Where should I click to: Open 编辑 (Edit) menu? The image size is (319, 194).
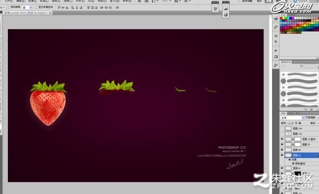tap(21, 1)
